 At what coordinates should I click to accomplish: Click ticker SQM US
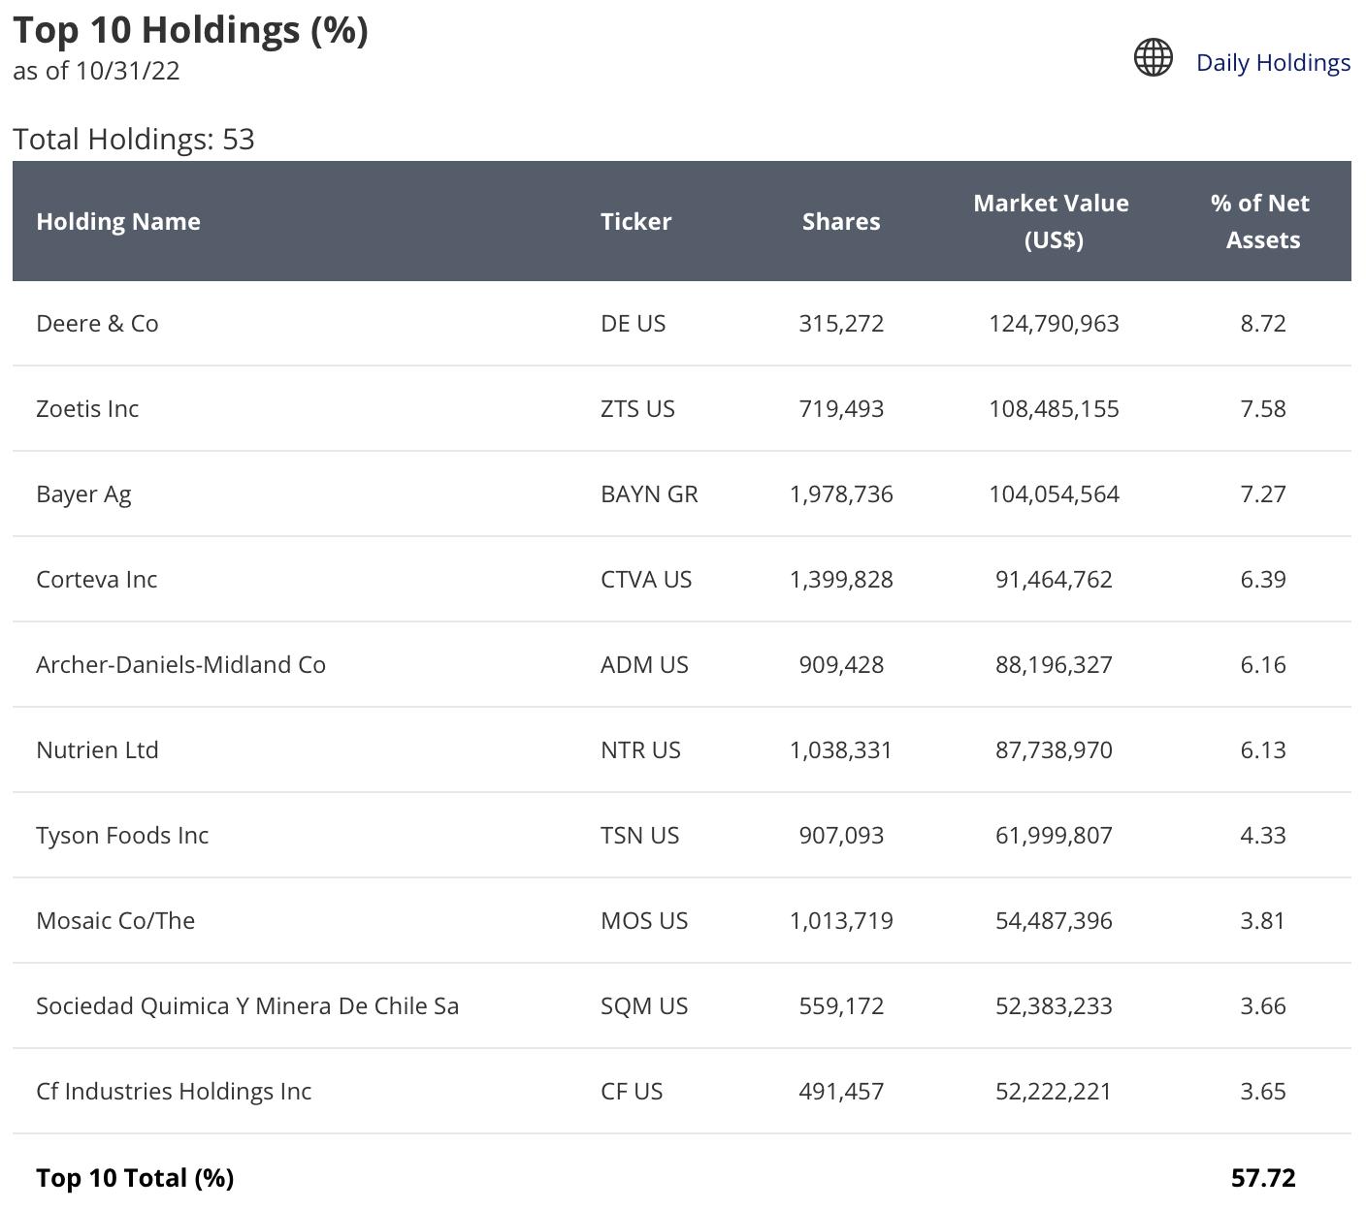click(644, 1005)
